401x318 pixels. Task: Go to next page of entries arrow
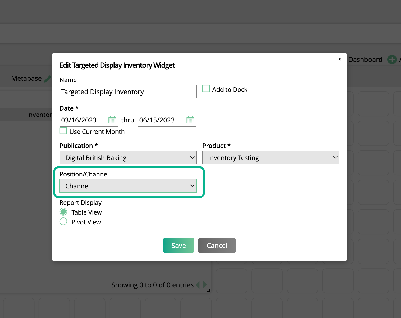[205, 285]
